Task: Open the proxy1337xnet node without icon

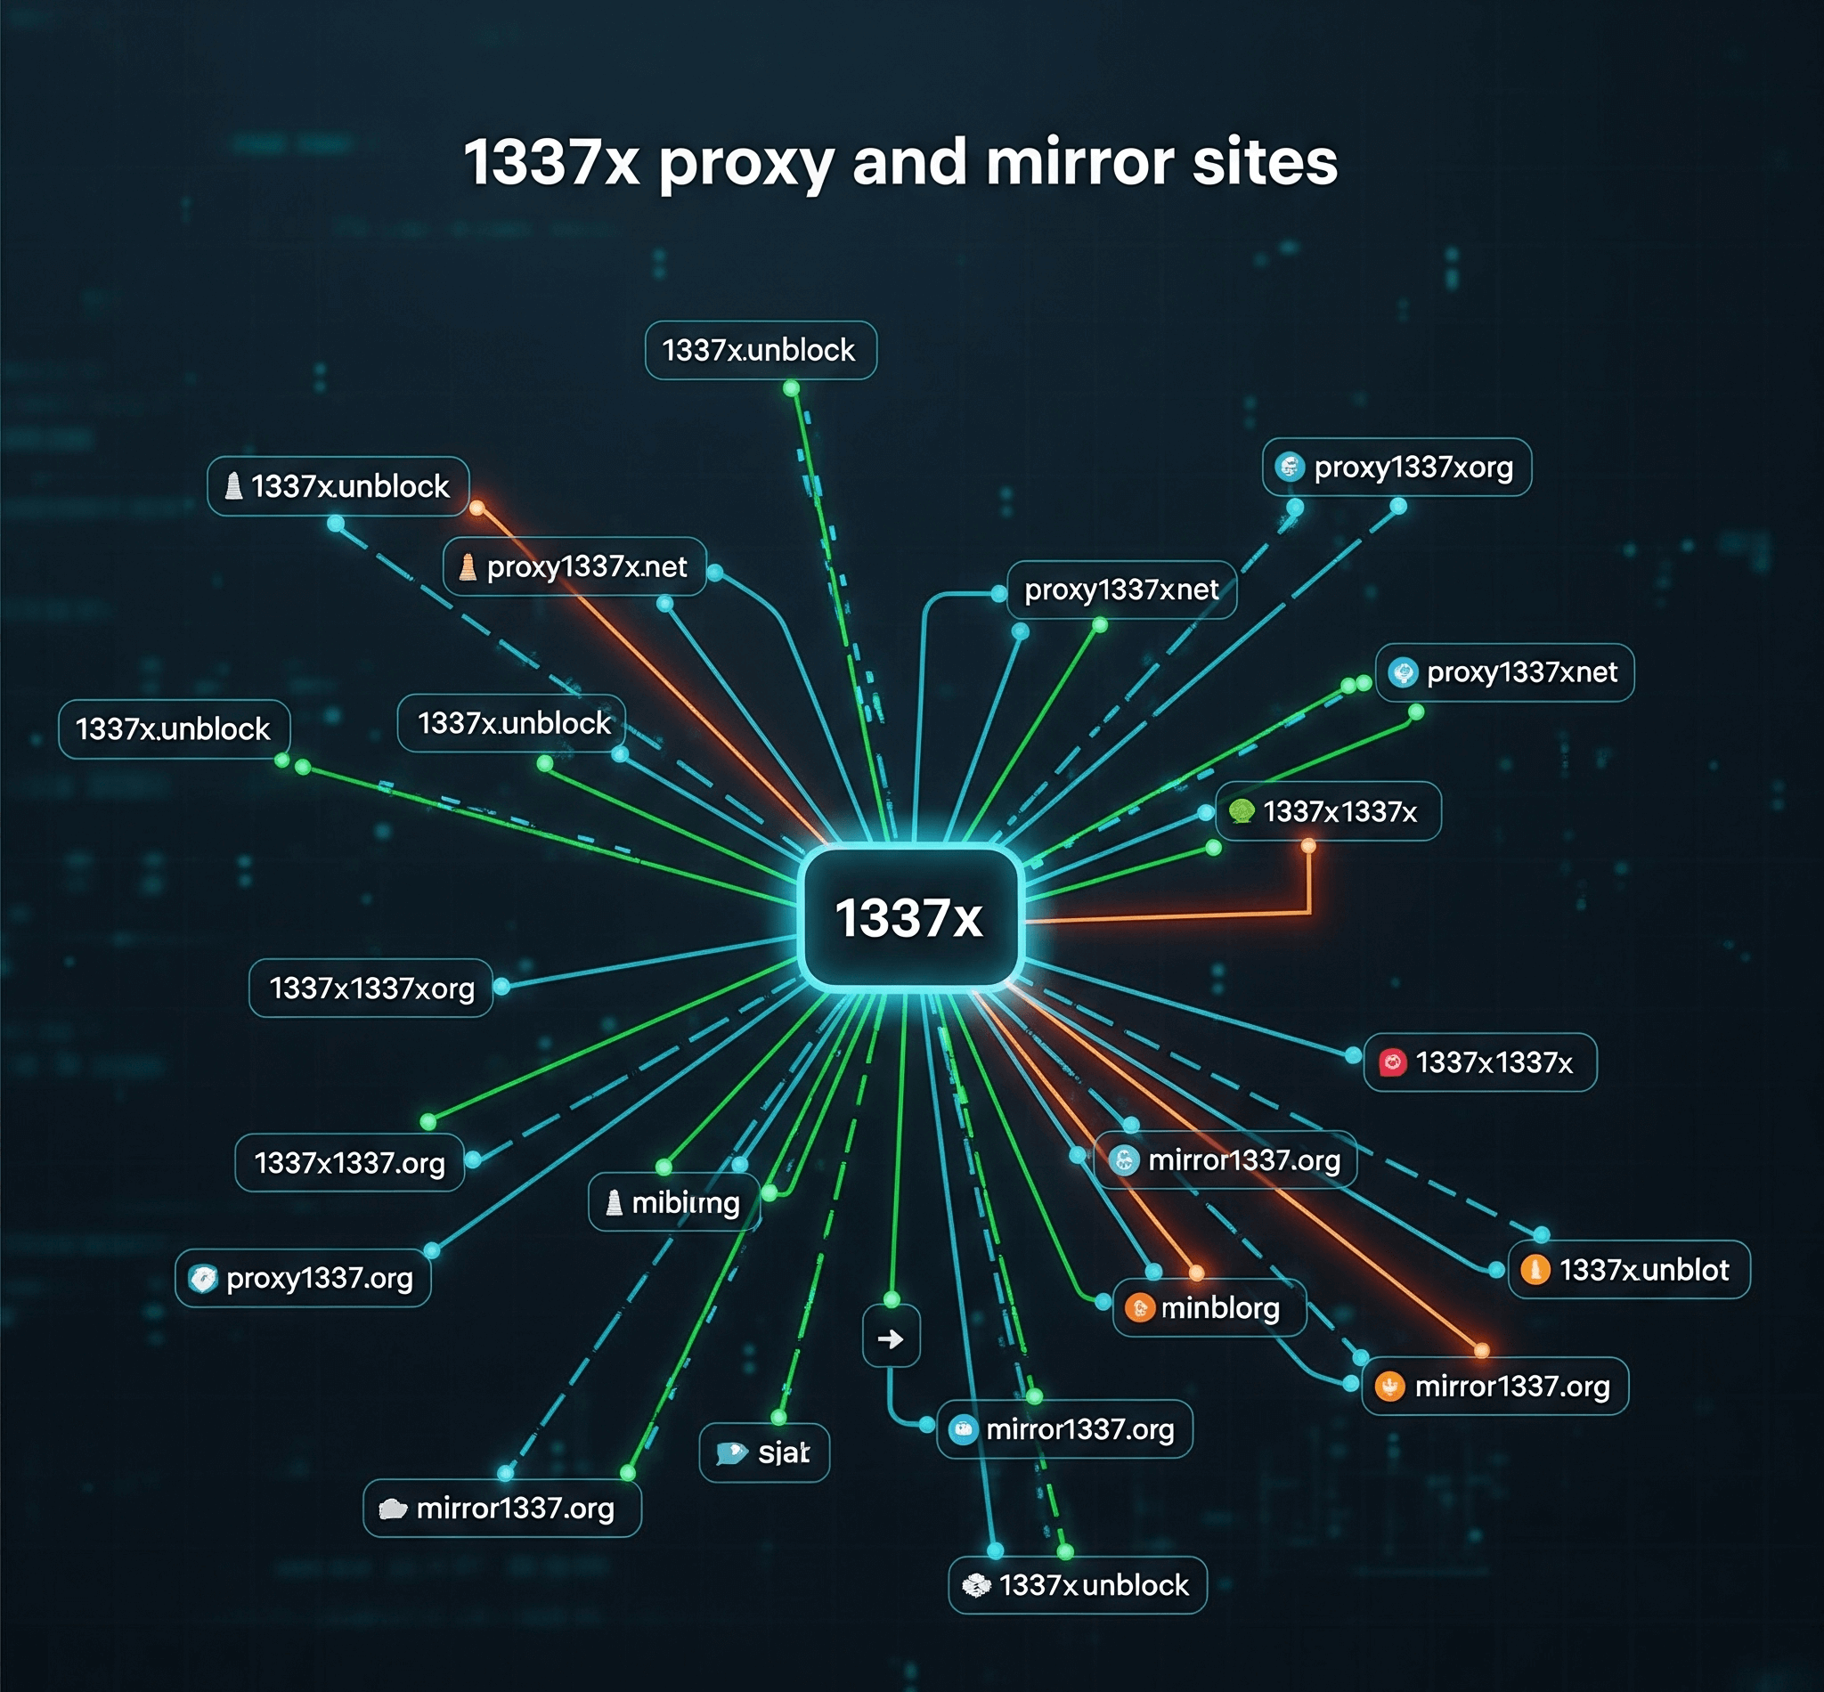Action: [1120, 590]
